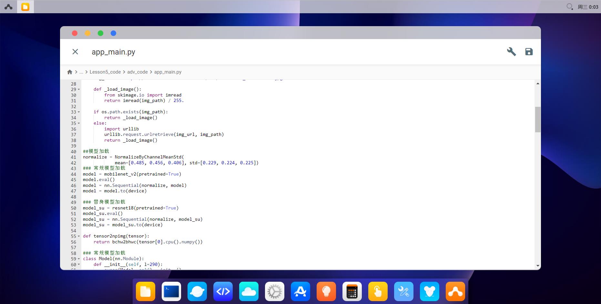Collapse code fold at line 33
This screenshot has width=601, height=304.
tap(79, 112)
